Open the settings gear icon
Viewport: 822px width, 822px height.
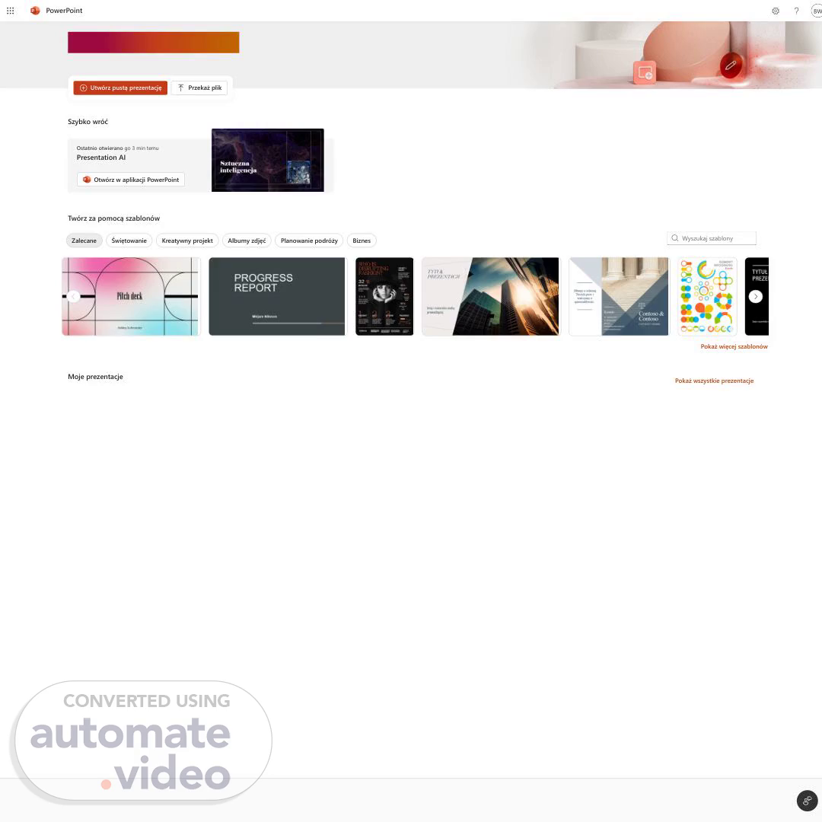776,11
